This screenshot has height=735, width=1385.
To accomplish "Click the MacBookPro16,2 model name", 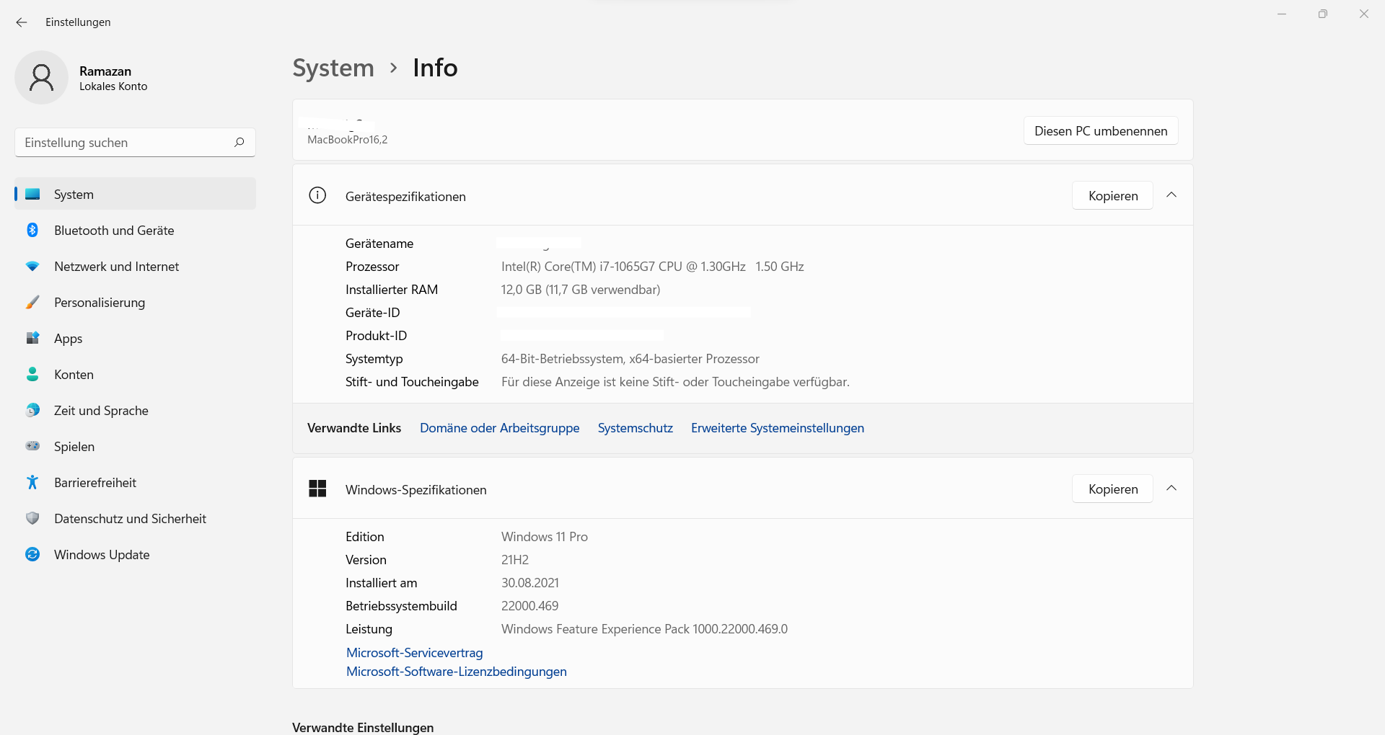I will click(x=348, y=139).
